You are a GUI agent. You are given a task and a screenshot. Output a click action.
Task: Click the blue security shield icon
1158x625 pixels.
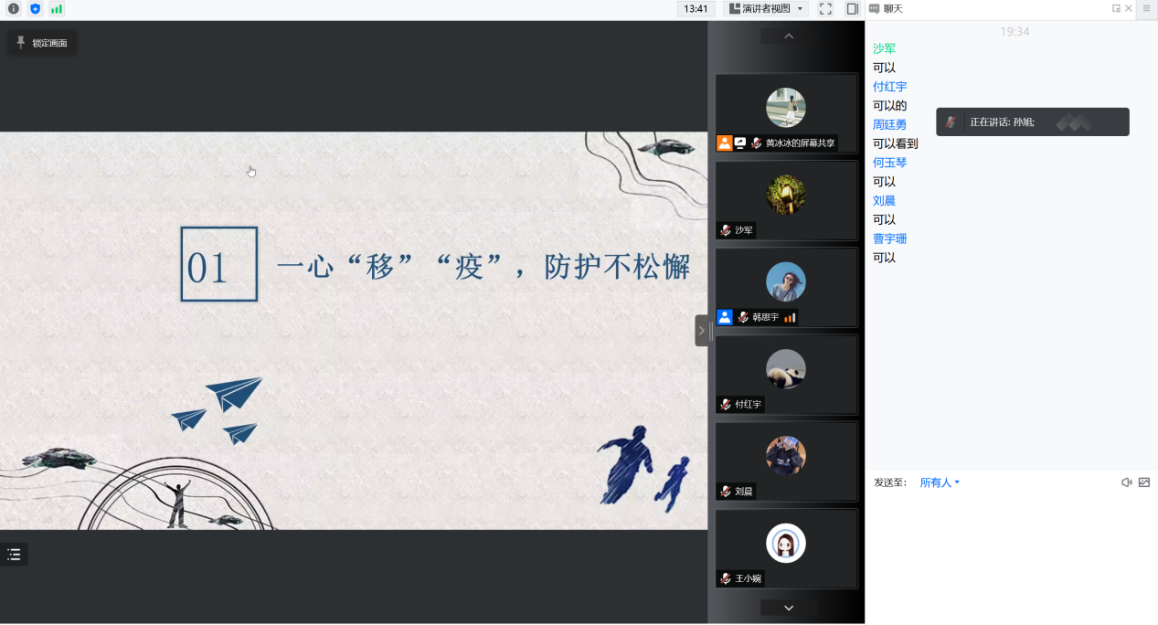coord(36,9)
